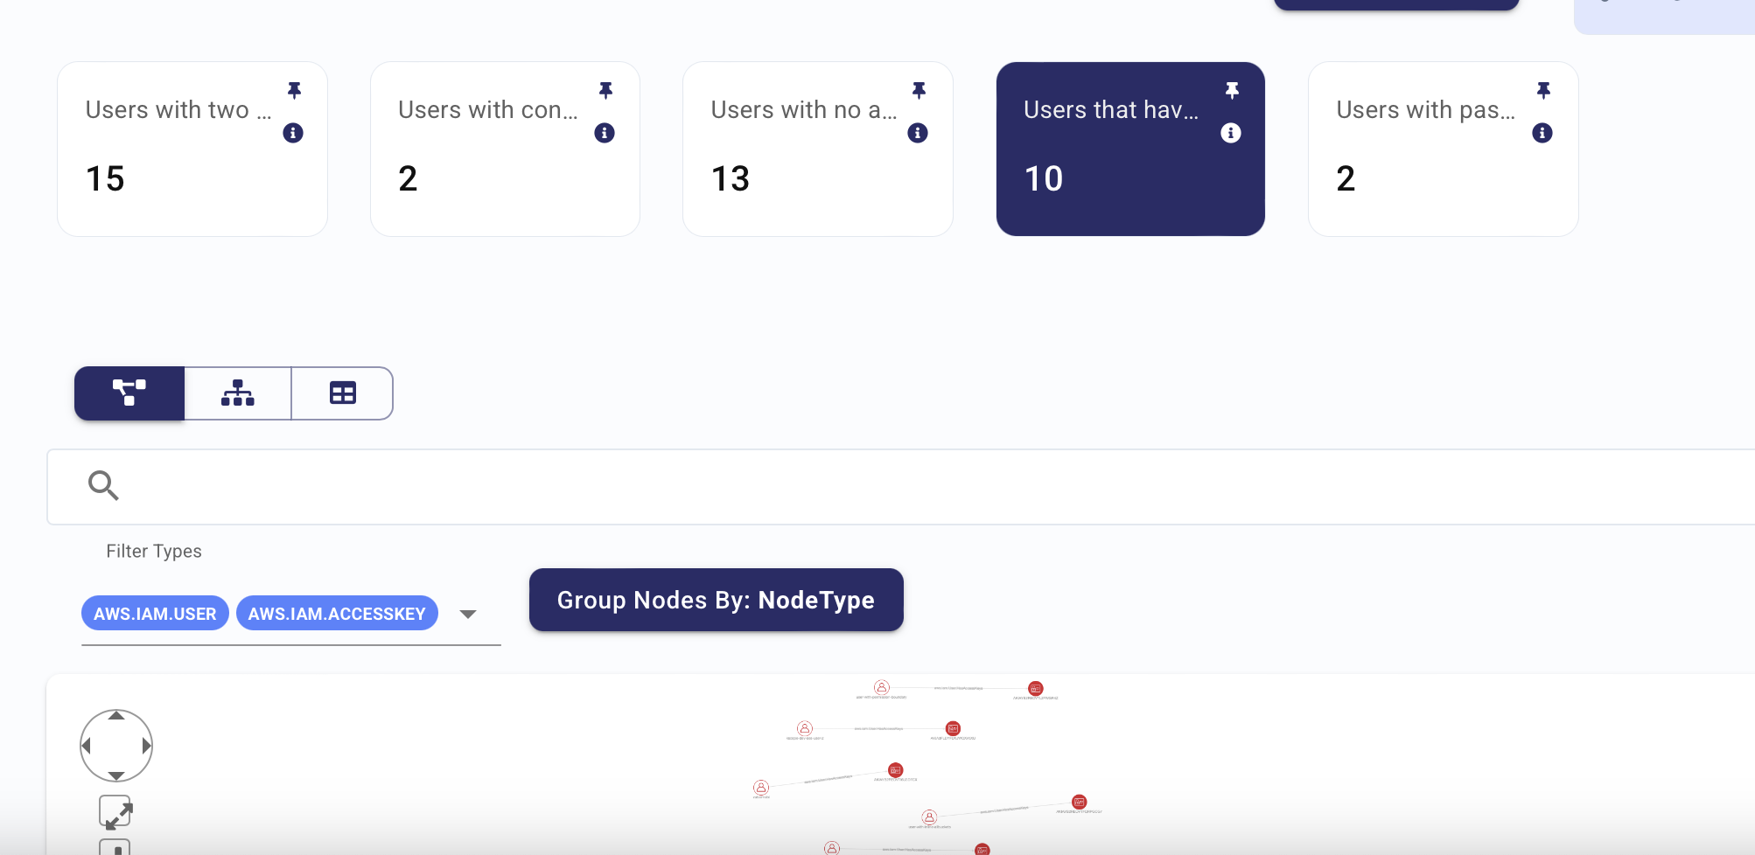Switch to hierarchy tree view
1755x855 pixels.
tap(238, 393)
